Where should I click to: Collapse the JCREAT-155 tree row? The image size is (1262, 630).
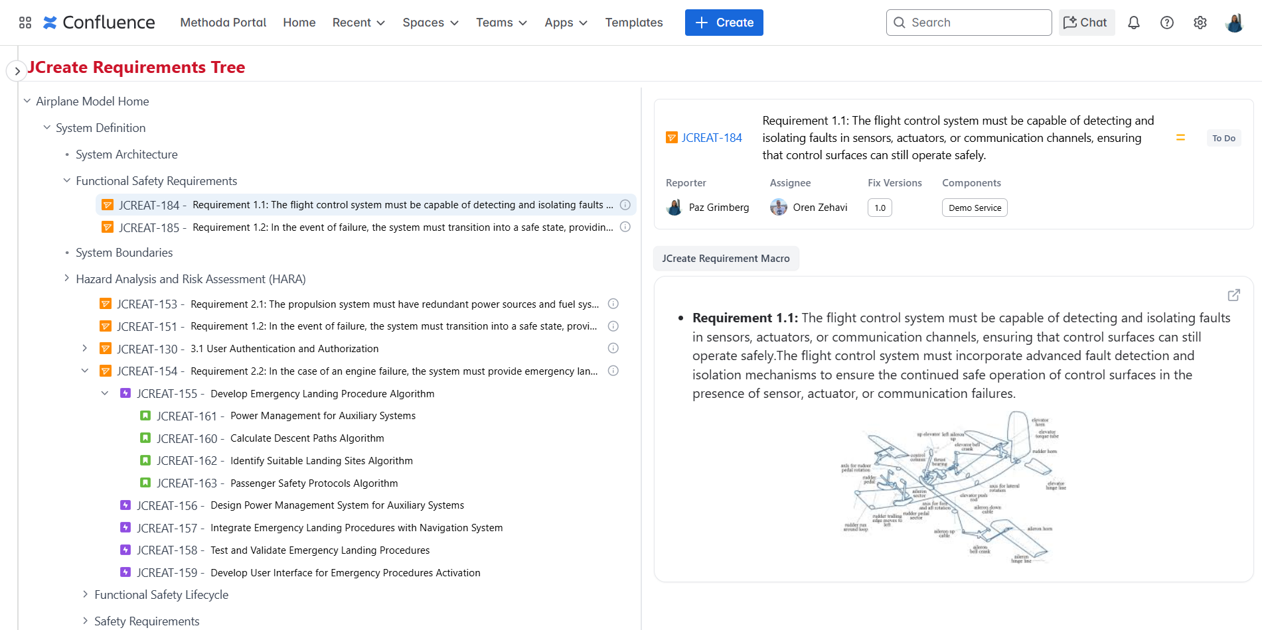click(104, 393)
